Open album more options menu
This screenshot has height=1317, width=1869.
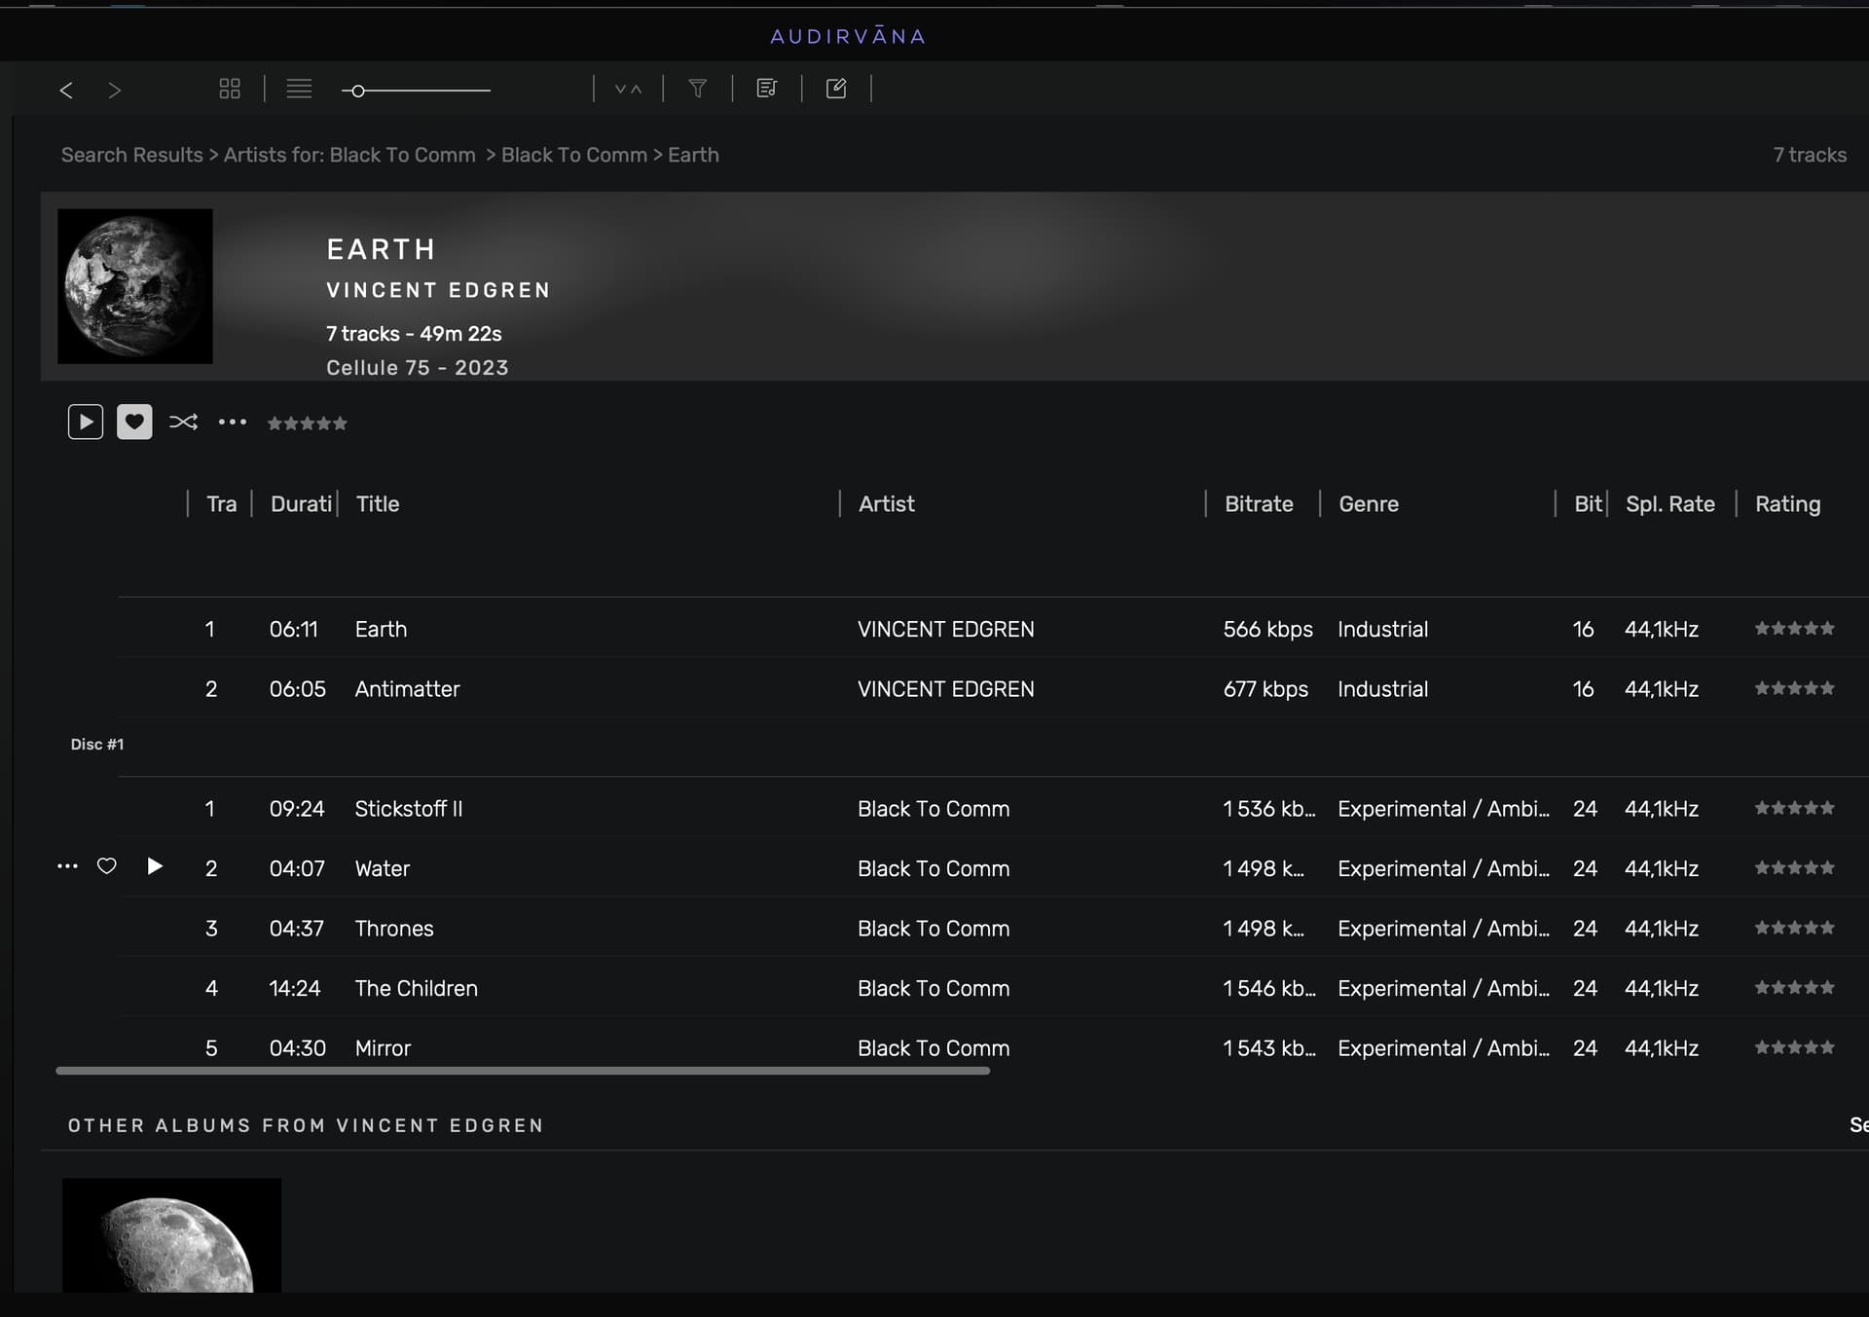[233, 421]
